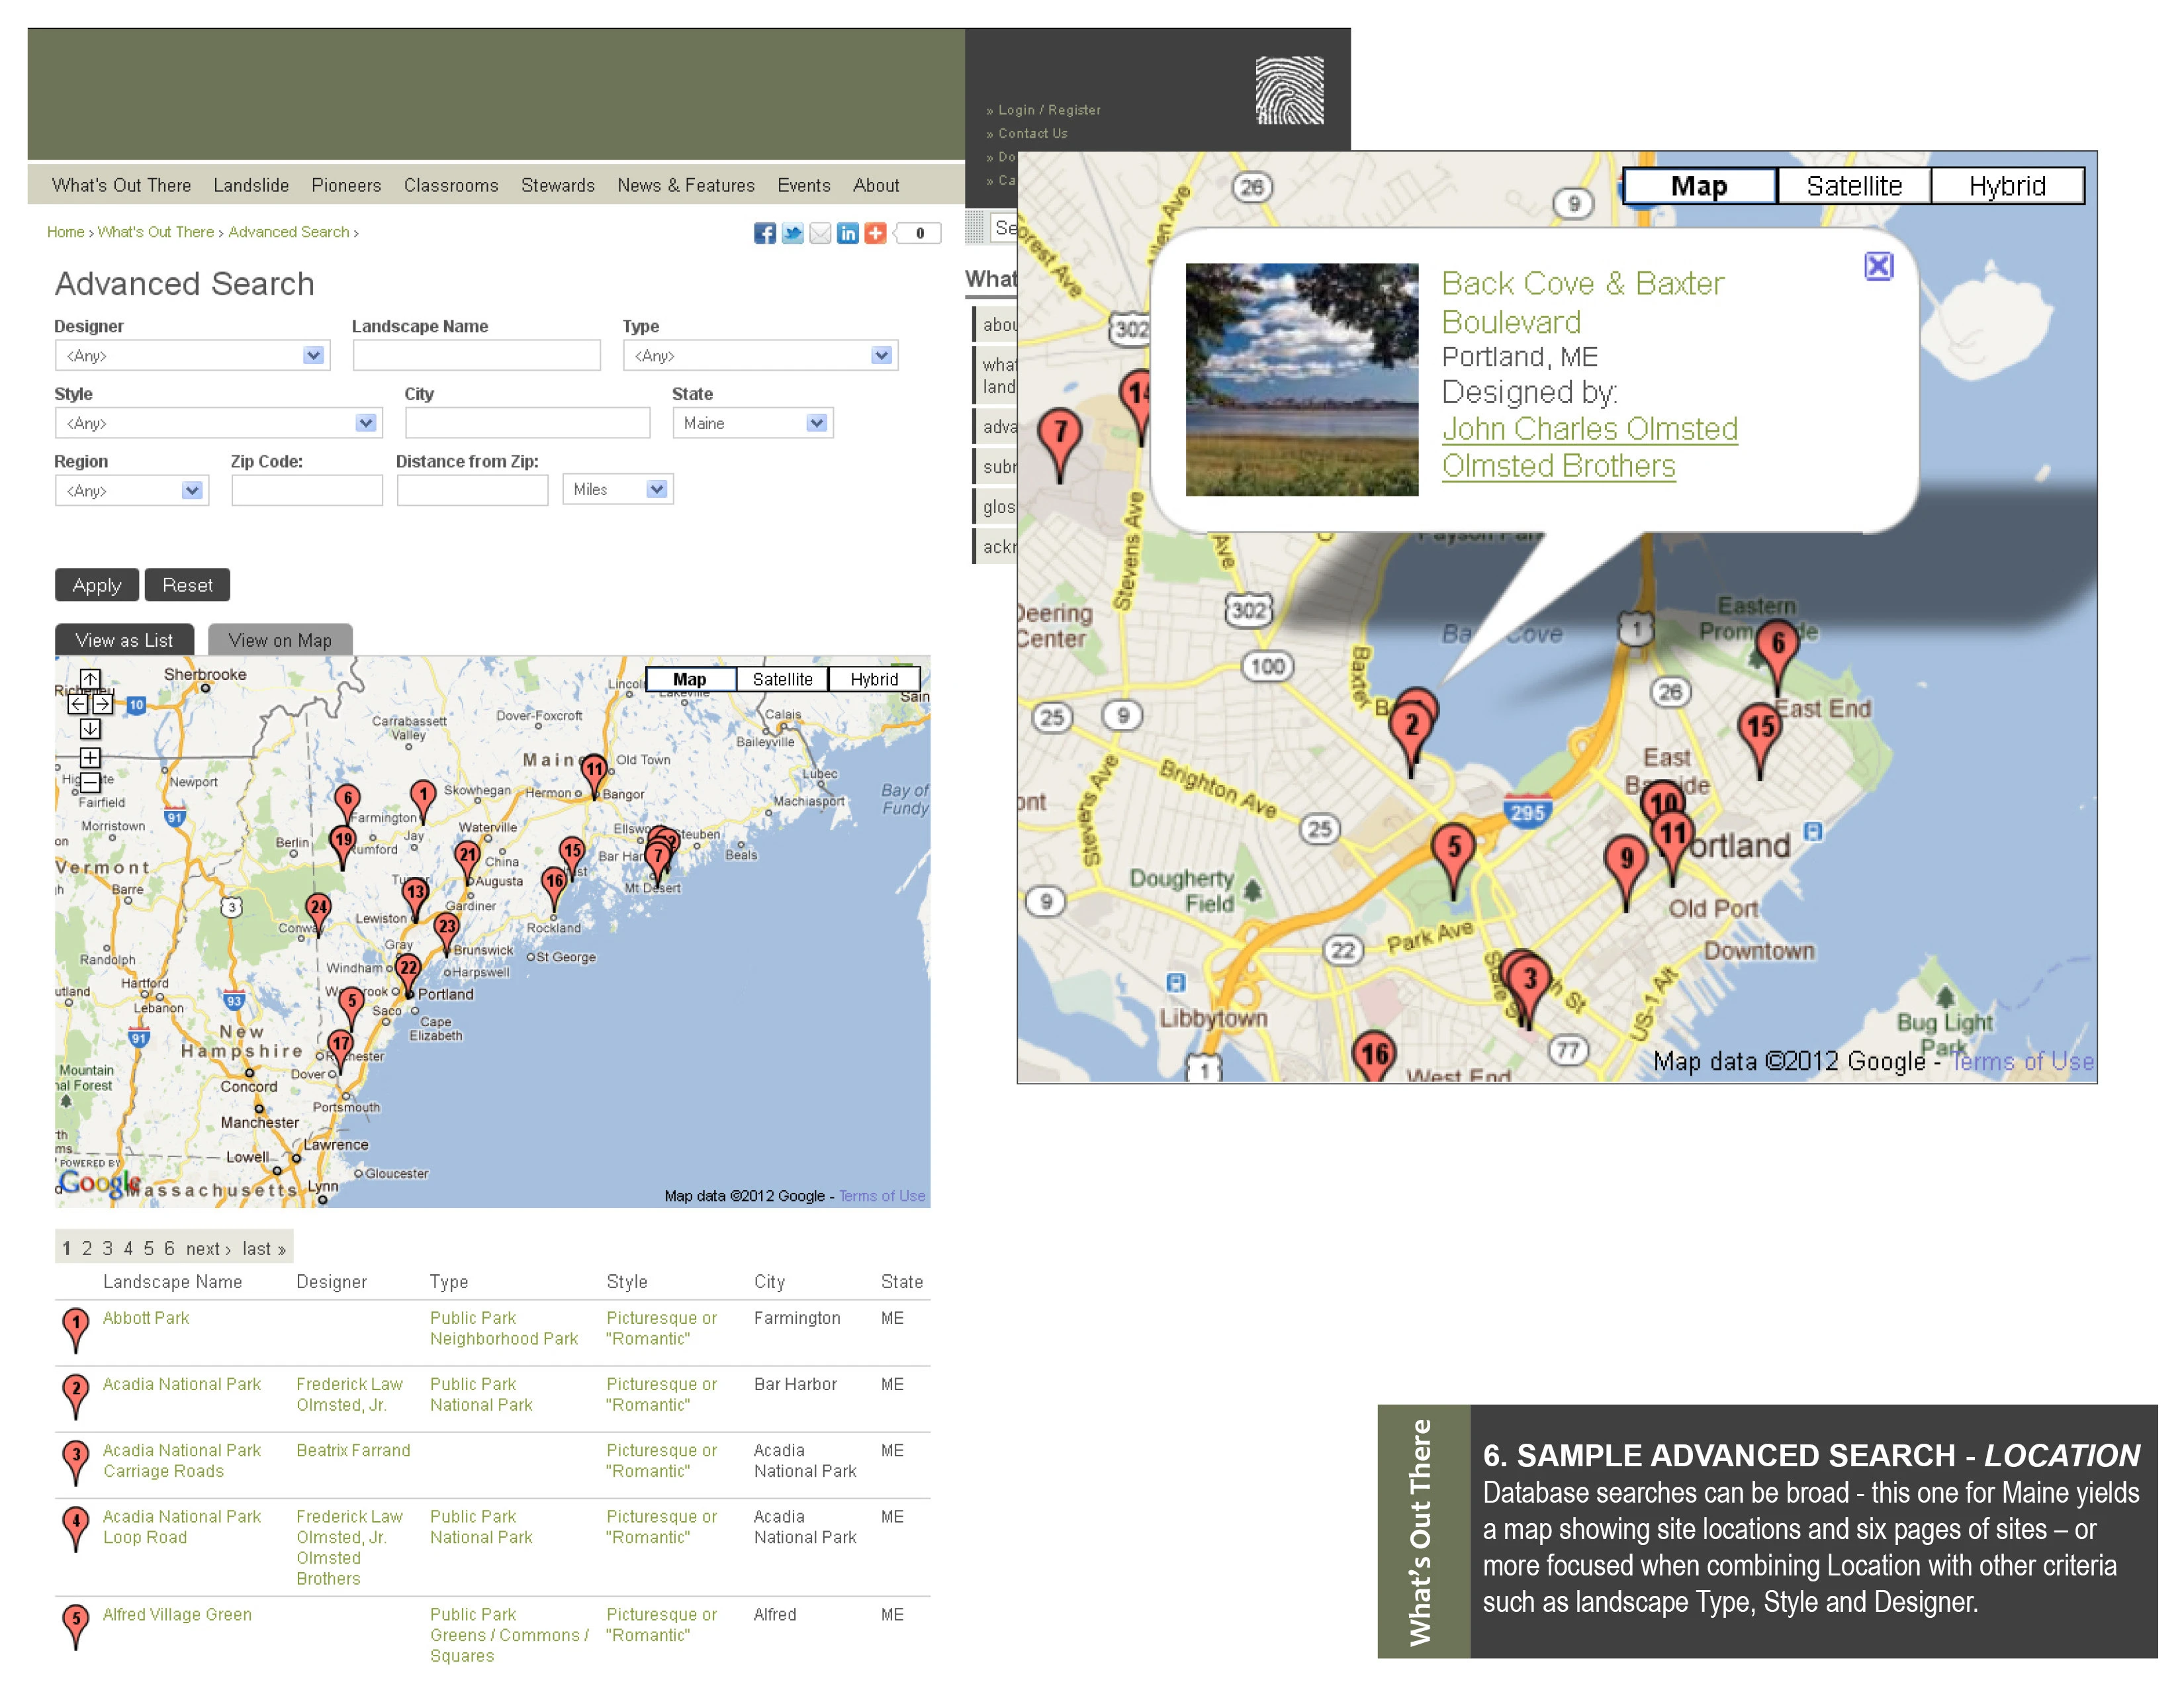The height and width of the screenshot is (1688, 2184).
Task: Select Map view on large map
Action: point(1699,186)
